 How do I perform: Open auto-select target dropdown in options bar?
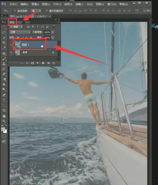click(36, 11)
